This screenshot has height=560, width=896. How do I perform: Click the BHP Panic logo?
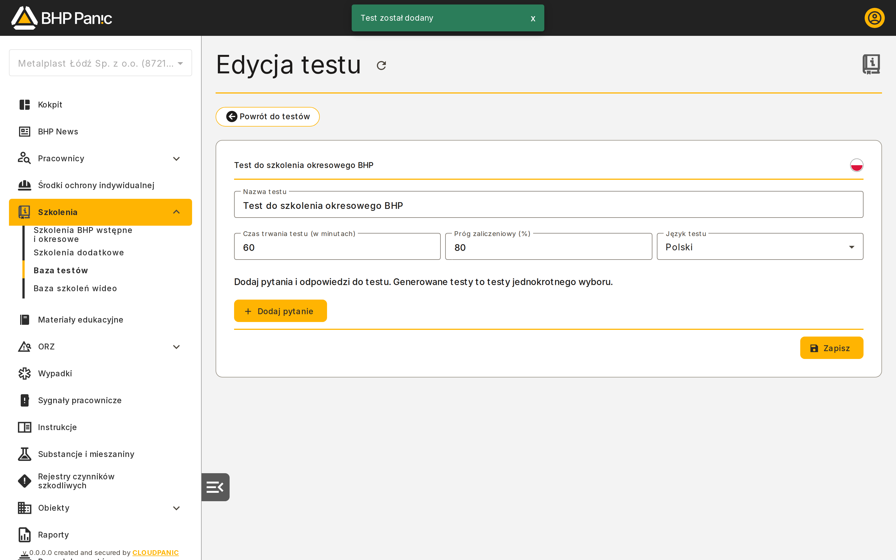coord(62,18)
